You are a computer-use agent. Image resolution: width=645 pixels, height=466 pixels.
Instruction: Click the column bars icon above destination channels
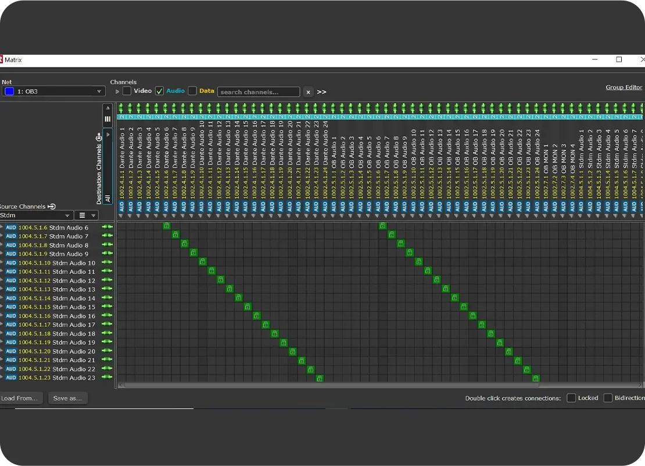pyautogui.click(x=107, y=119)
